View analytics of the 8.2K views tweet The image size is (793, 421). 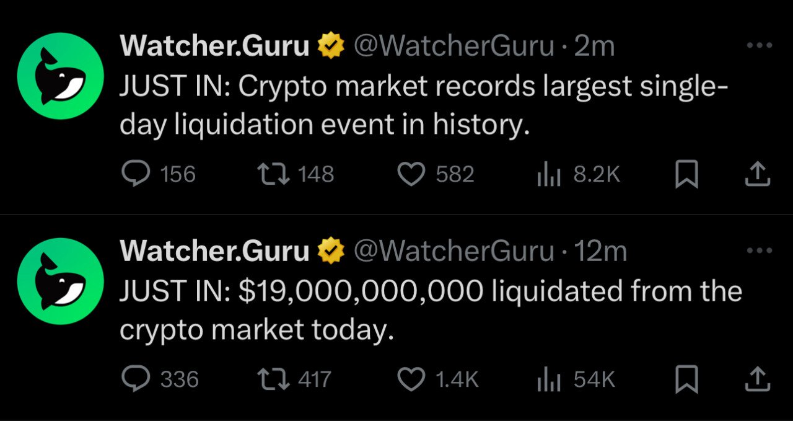[x=548, y=175]
